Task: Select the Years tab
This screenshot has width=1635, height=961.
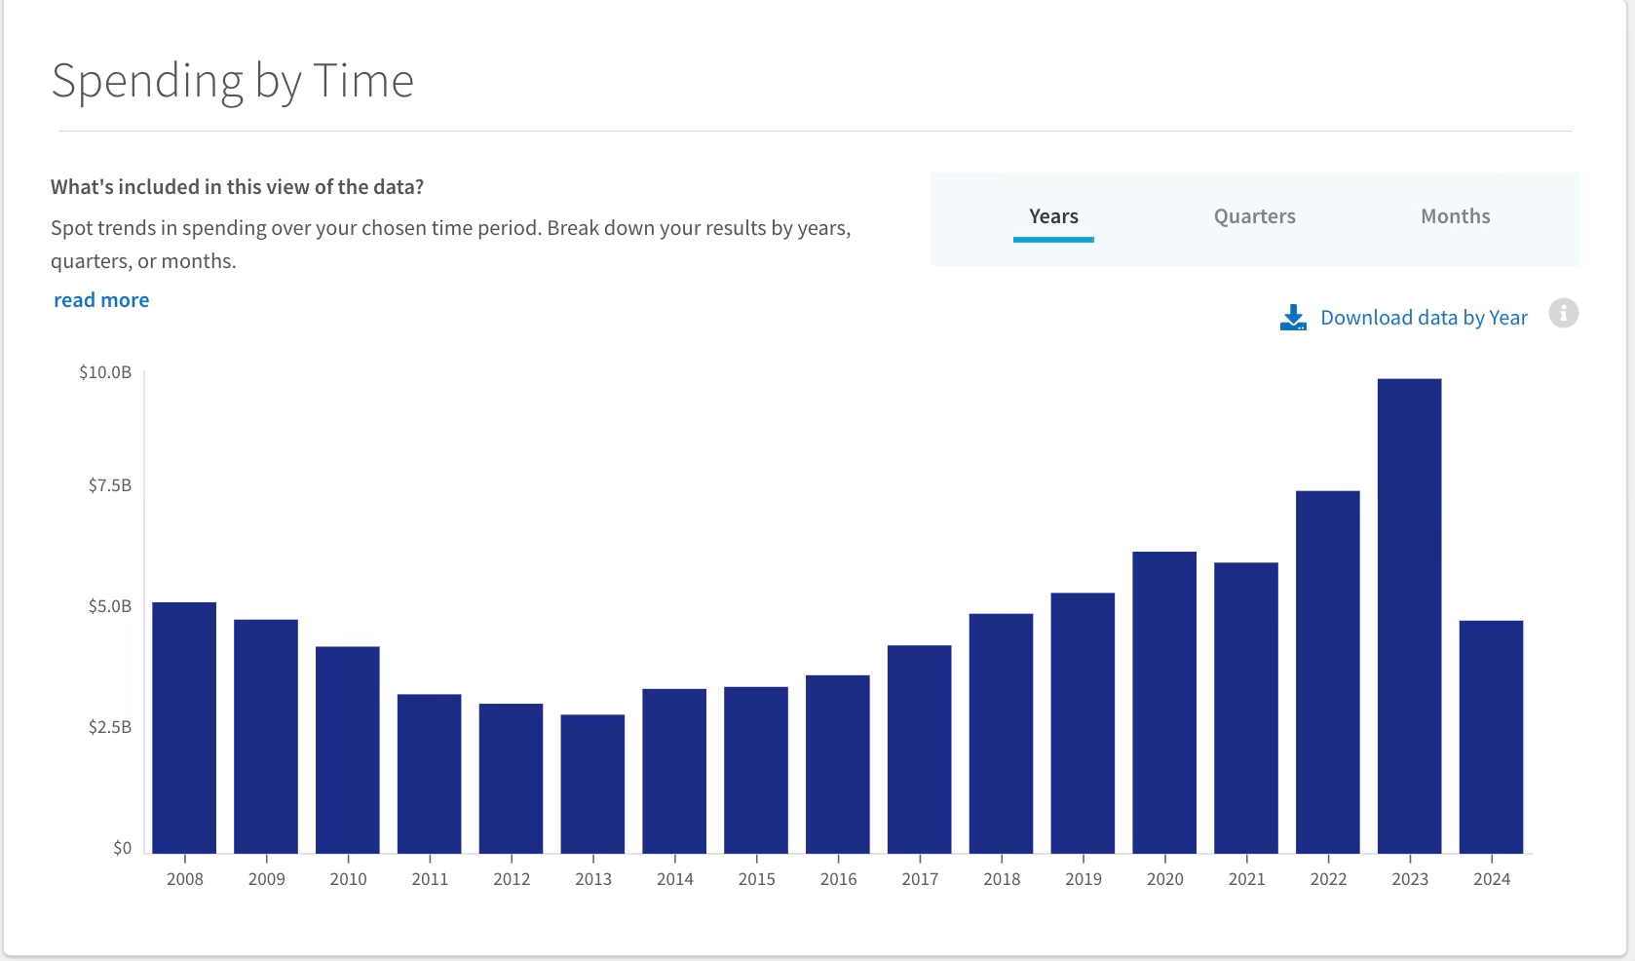Action: coord(1053,216)
